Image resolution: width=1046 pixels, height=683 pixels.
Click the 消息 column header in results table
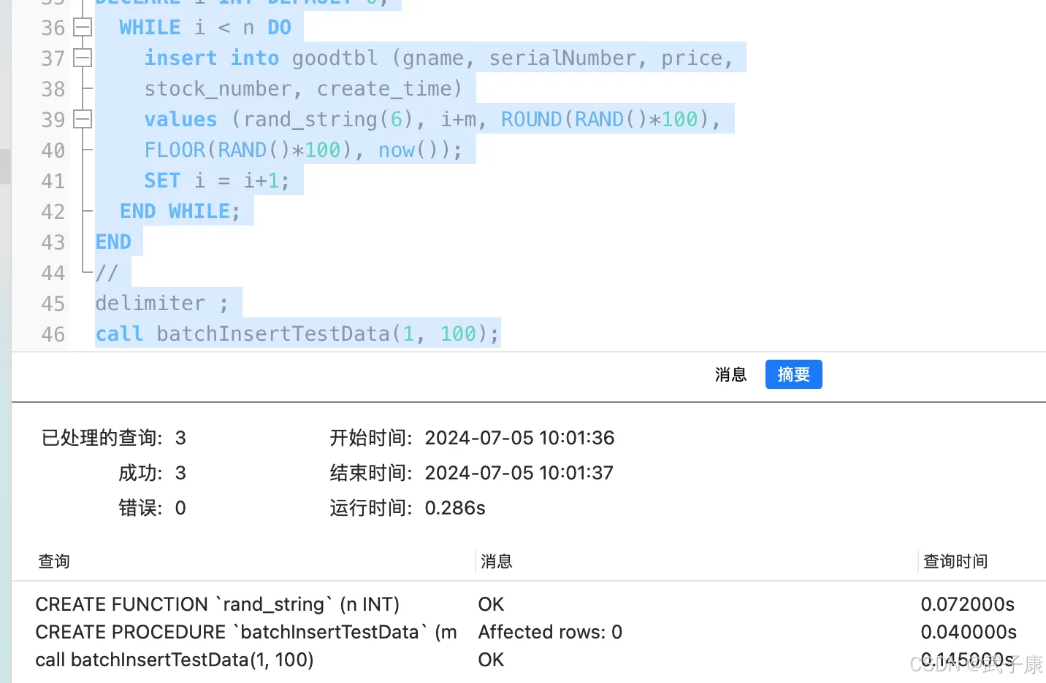point(496,561)
